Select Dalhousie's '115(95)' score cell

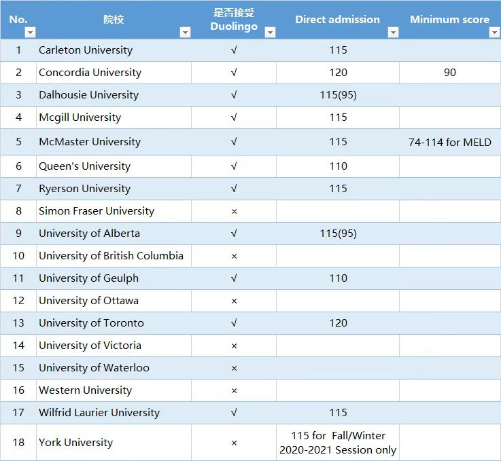pos(338,95)
